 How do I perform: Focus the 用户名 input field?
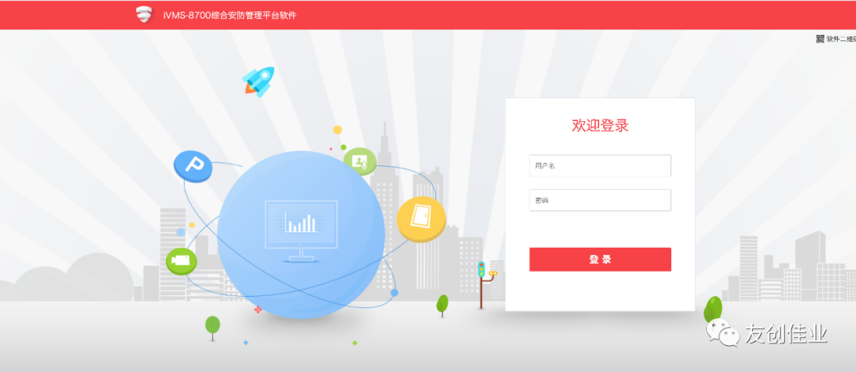pyautogui.click(x=600, y=166)
